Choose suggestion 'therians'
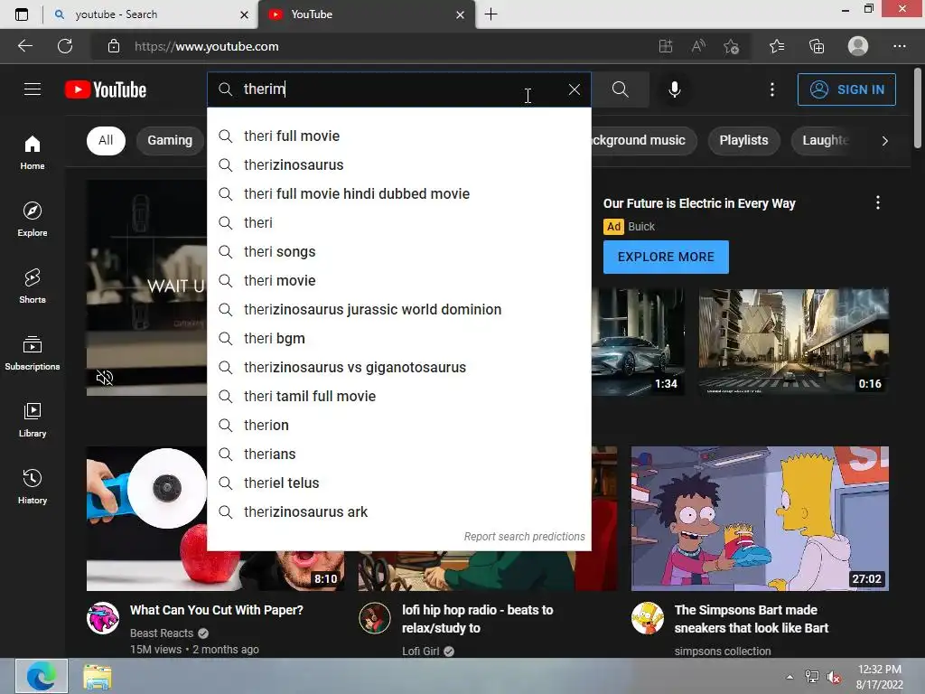 pos(398,455)
